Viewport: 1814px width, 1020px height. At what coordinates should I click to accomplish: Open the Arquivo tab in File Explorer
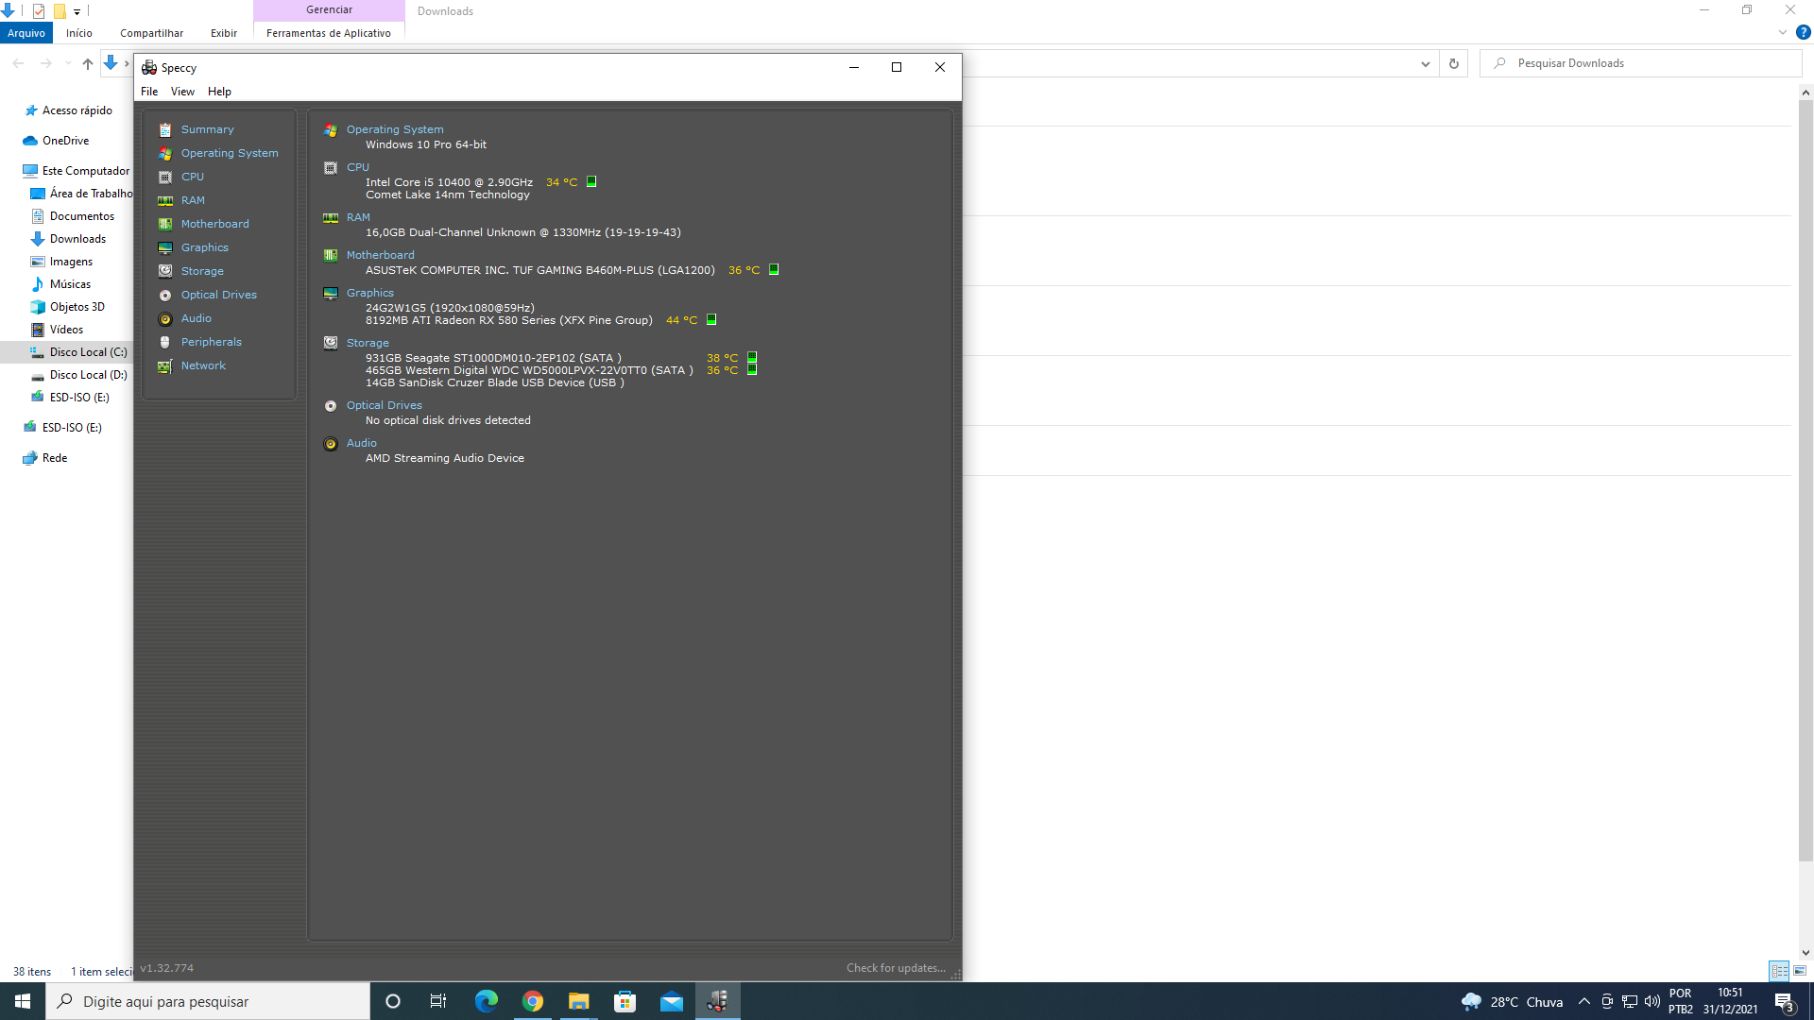26,33
